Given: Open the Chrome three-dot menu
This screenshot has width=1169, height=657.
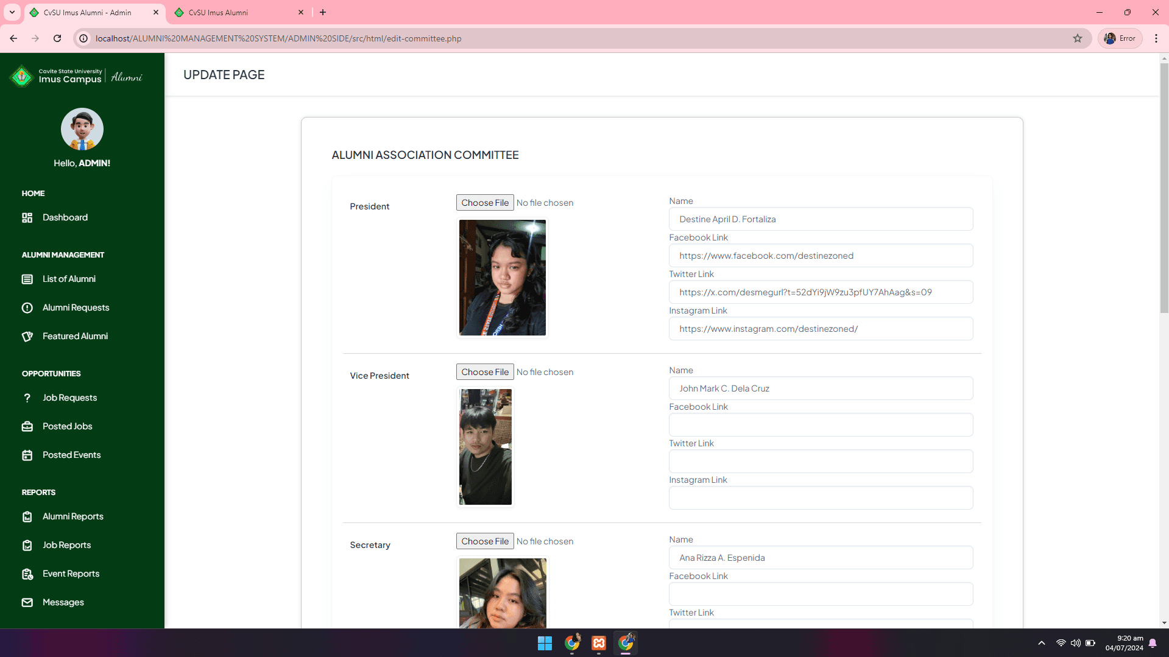Looking at the screenshot, I should [1156, 38].
